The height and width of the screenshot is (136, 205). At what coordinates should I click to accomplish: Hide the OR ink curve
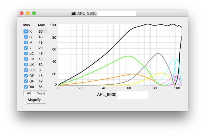[26, 76]
